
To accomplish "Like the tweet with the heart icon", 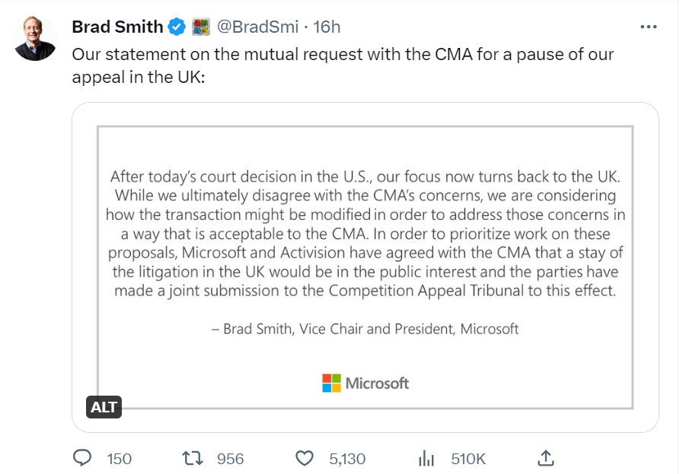I will pos(305,458).
